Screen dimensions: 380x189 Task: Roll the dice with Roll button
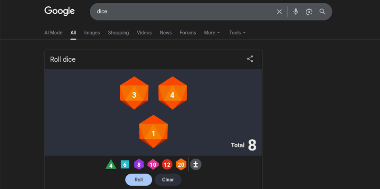pos(139,180)
